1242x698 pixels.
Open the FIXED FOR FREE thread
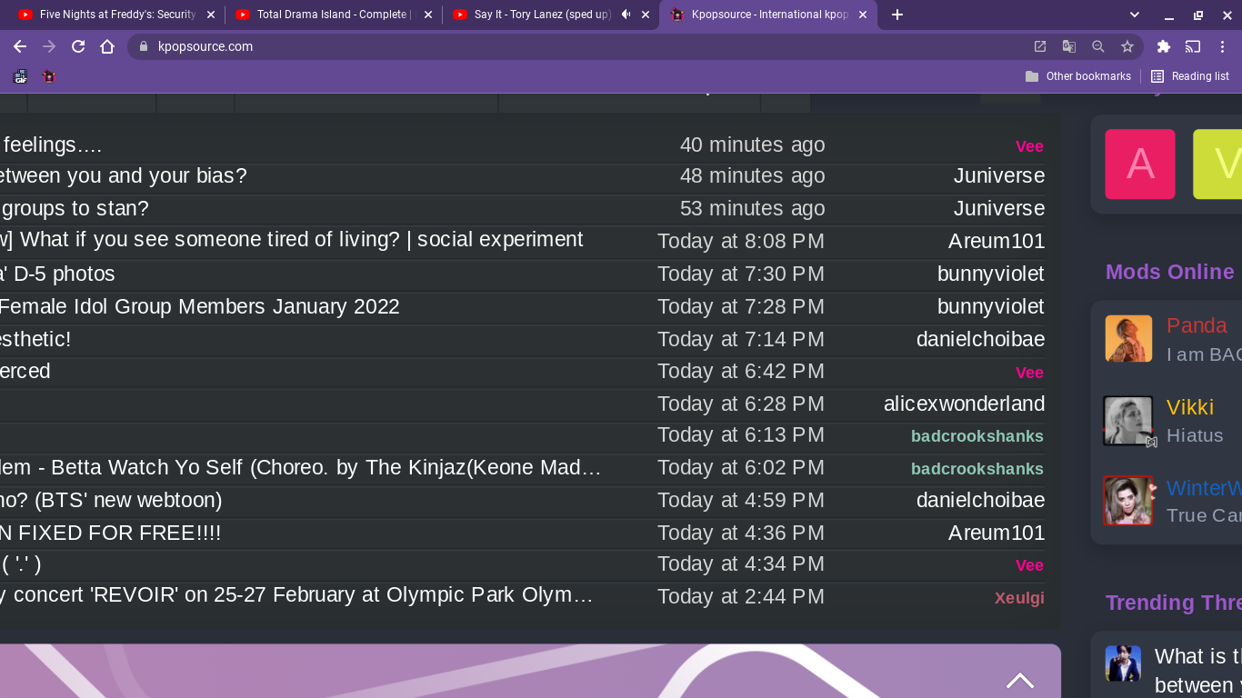coord(110,533)
